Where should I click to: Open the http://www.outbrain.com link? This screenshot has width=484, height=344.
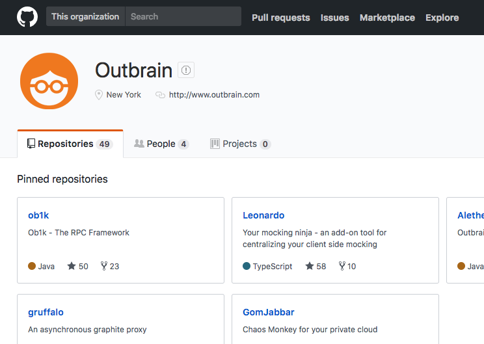click(x=214, y=95)
